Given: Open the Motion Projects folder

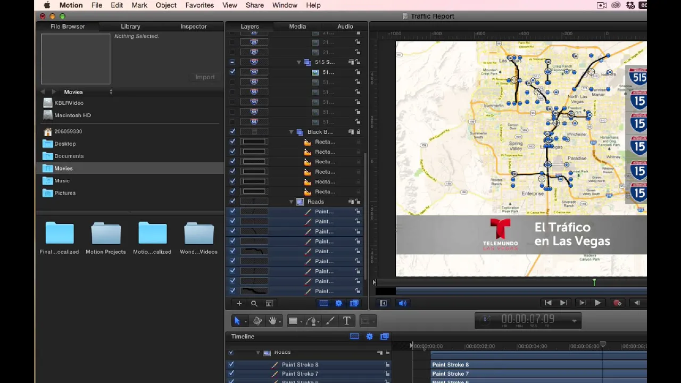Looking at the screenshot, I should coord(106,238).
